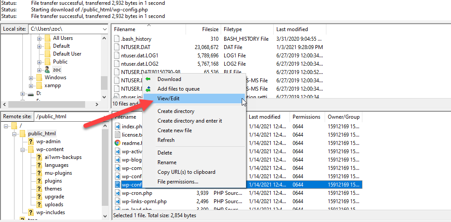
Task: Open the Local site path dropdown
Action: (x=105, y=29)
